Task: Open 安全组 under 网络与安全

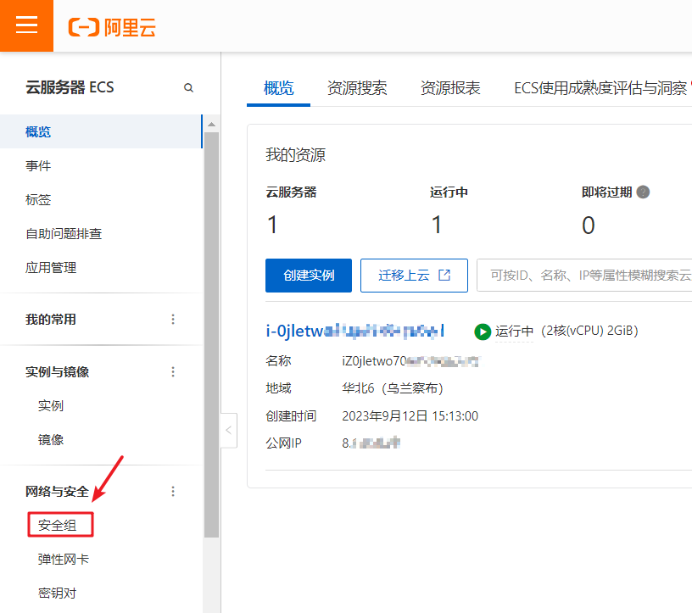Action: (x=58, y=525)
